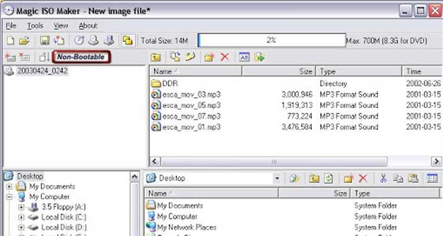Sort image files by Name column
The image size is (443, 236).
pos(196,71)
